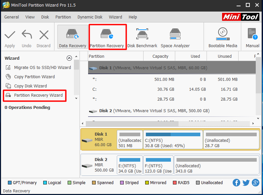
Task: Open the Google Plus share icon
Action: click(255, 183)
